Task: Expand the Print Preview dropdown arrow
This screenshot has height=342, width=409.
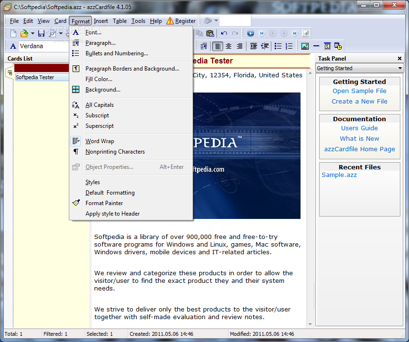Action: point(61,33)
